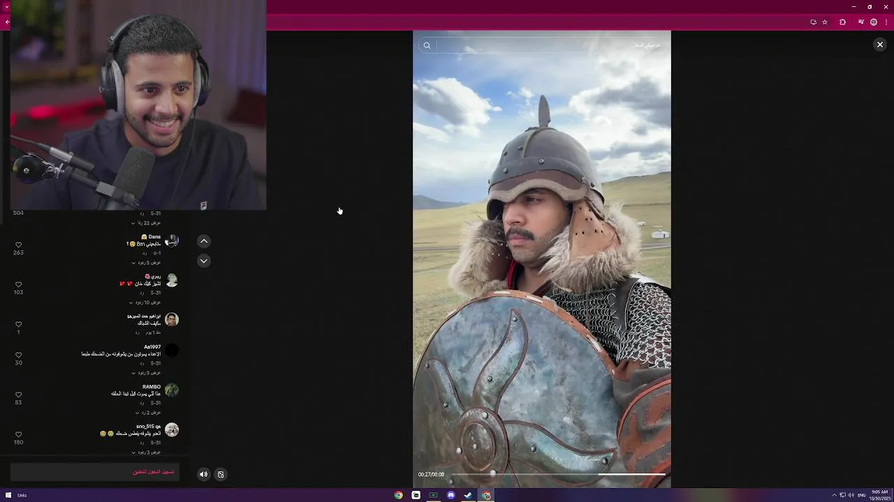Open the browser profile avatar
Image resolution: width=894 pixels, height=502 pixels.
tap(873, 22)
